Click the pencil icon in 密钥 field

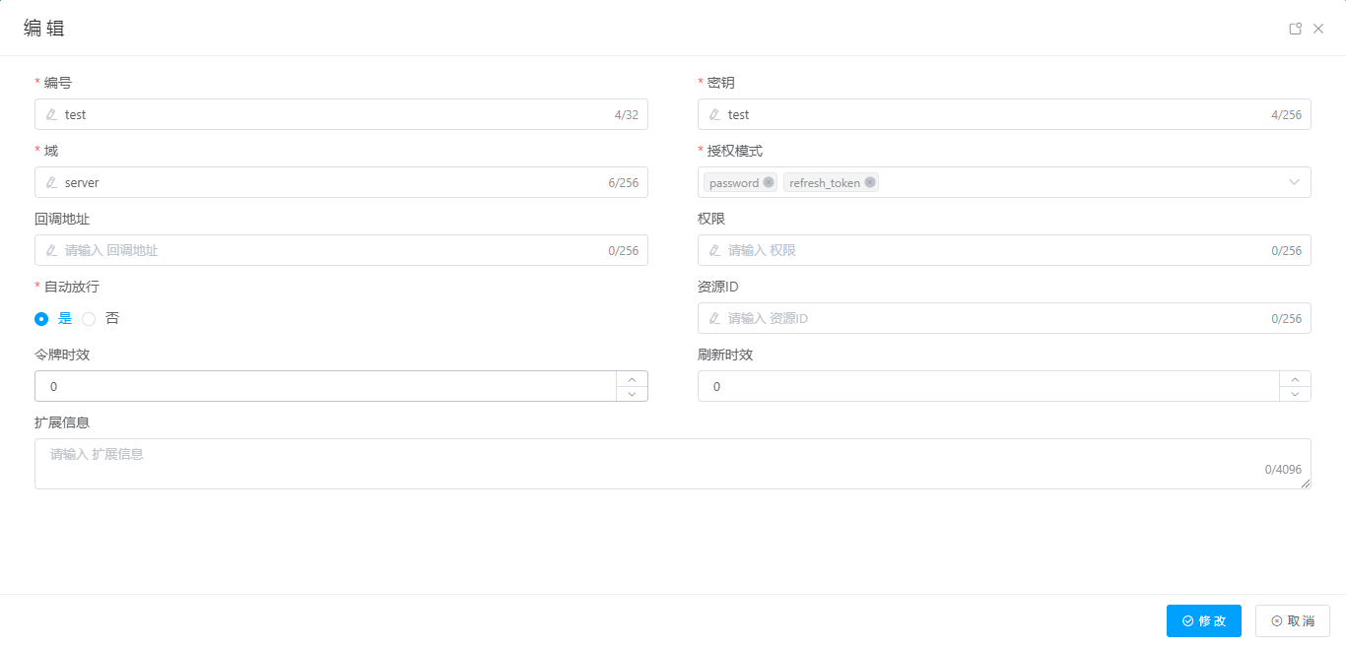(x=714, y=114)
